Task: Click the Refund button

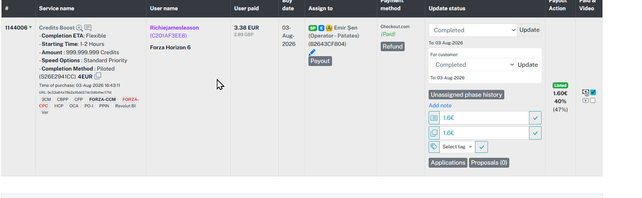Action: [393, 46]
